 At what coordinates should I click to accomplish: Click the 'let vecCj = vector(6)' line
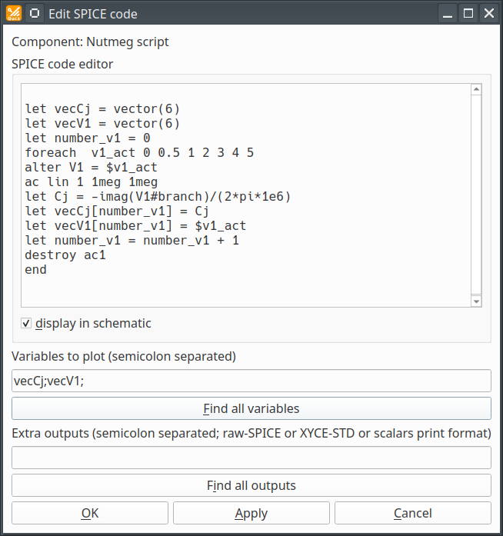102,109
